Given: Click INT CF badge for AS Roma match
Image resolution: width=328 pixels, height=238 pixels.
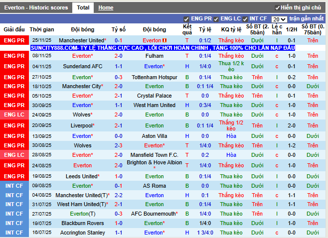Looking at the screenshot, I should tap(14, 186).
